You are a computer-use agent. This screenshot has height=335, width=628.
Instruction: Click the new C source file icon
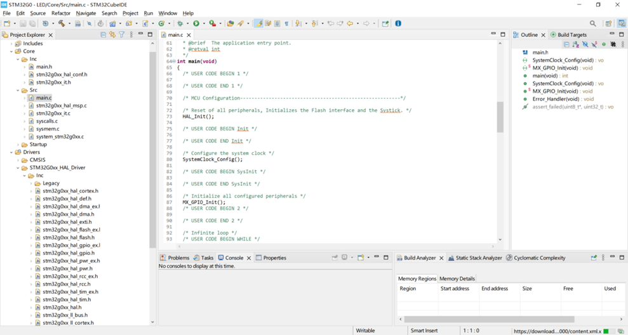click(145, 23)
